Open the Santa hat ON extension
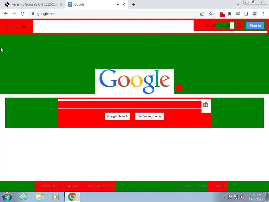This screenshot has height=202, width=269. tap(222, 14)
